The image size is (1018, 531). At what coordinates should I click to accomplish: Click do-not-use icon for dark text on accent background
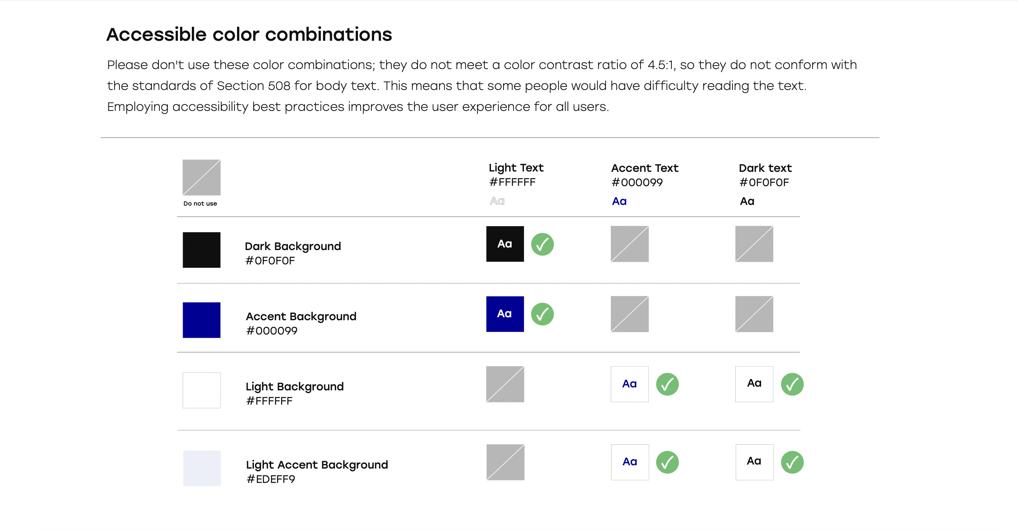[754, 314]
